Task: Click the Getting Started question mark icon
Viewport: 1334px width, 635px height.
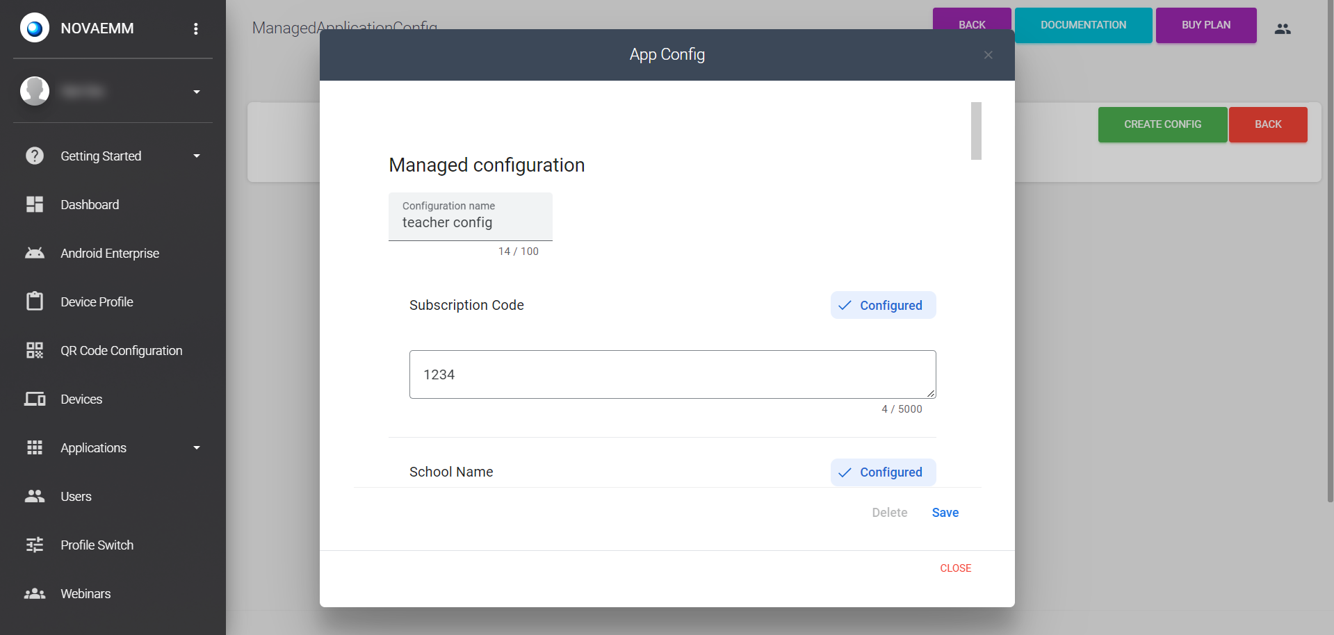Action: pyautogui.click(x=35, y=156)
